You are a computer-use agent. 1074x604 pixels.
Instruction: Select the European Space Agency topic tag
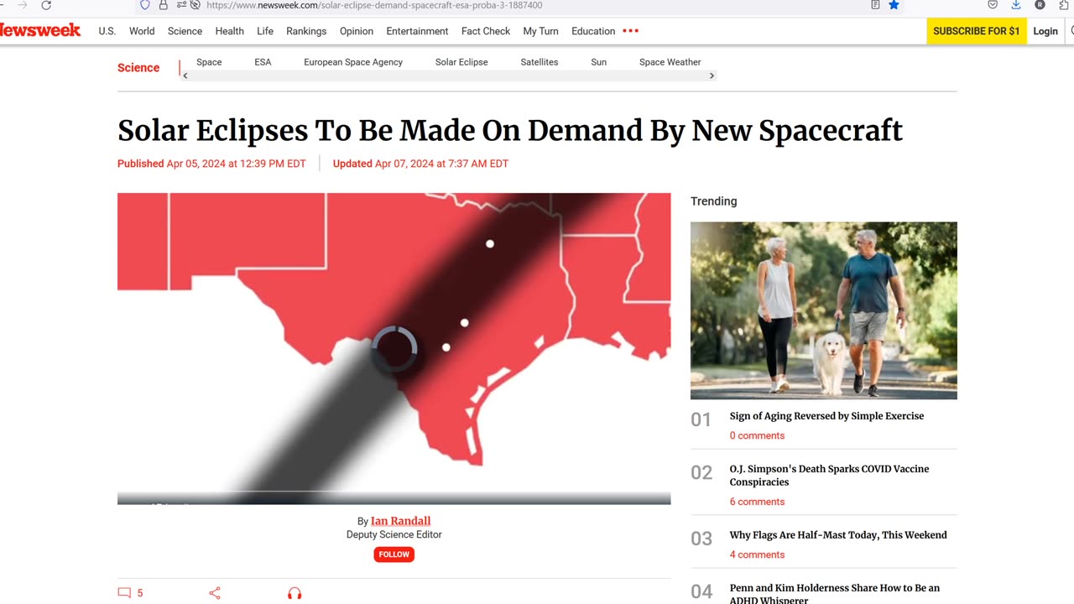point(353,62)
